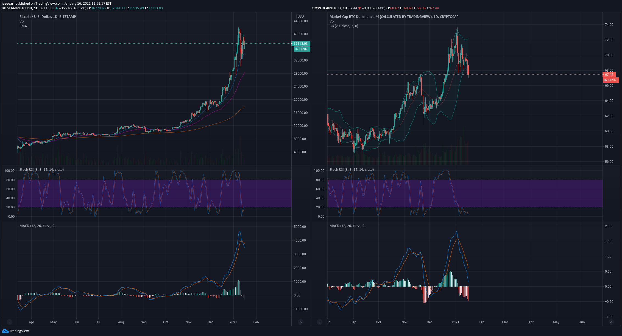
Task: Click CRYPTOCAP:BTC.D symbol in header
Action: coord(326,8)
